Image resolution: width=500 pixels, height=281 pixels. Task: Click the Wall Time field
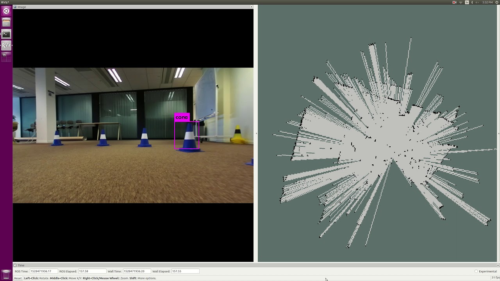pos(137,271)
